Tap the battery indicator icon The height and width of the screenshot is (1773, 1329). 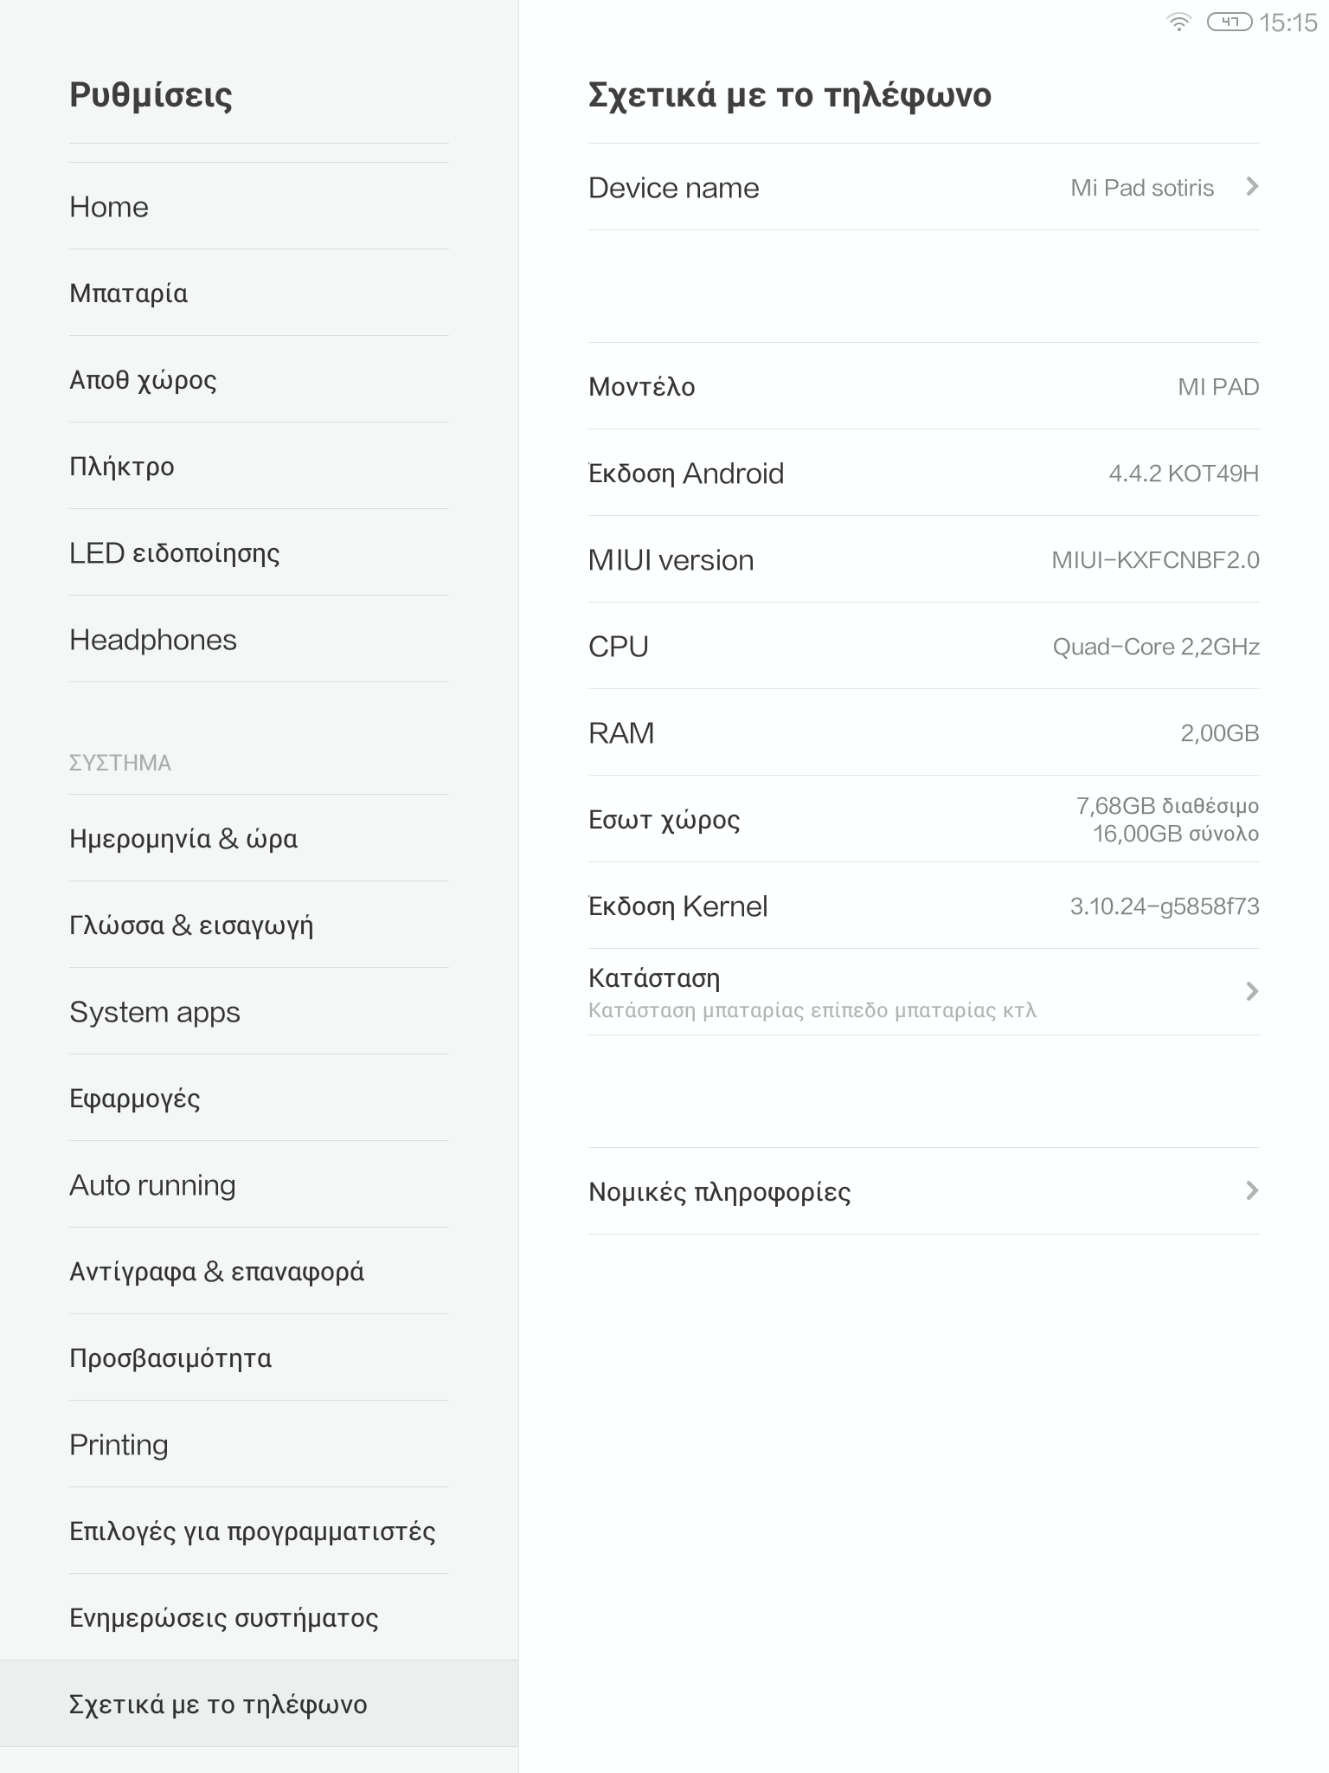click(x=1229, y=23)
